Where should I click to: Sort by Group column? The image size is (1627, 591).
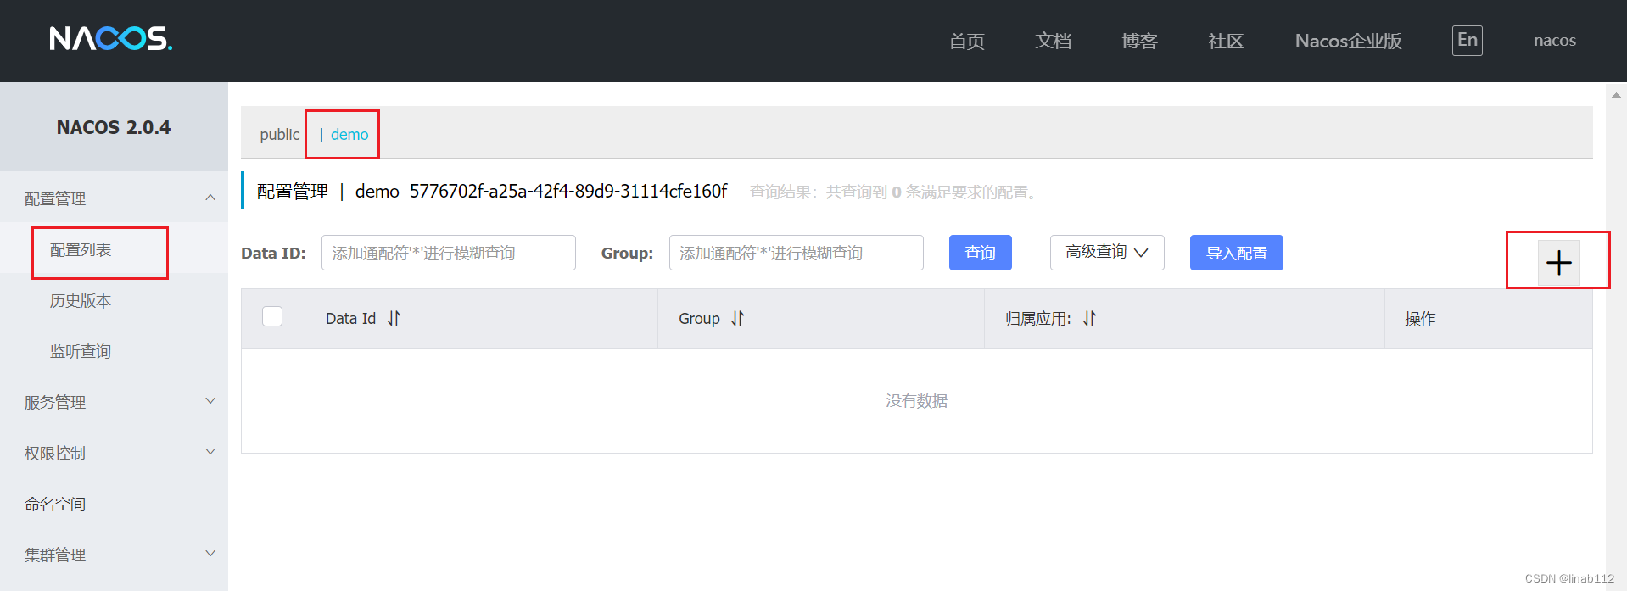pyautogui.click(x=737, y=318)
